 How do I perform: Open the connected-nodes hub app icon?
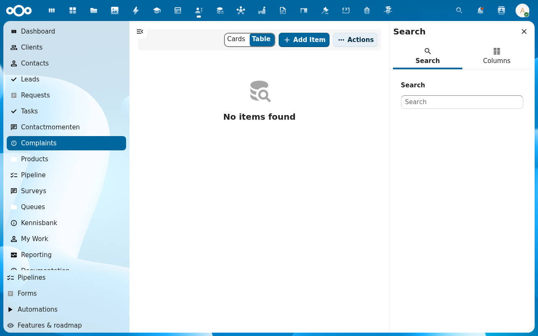(241, 10)
